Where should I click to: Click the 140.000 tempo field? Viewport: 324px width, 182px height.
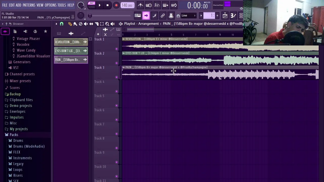127,5
